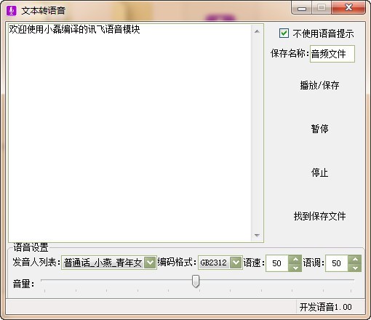The height and width of the screenshot is (320, 371).
Task: Click scrollbar up arrow in text area
Action: 257,31
